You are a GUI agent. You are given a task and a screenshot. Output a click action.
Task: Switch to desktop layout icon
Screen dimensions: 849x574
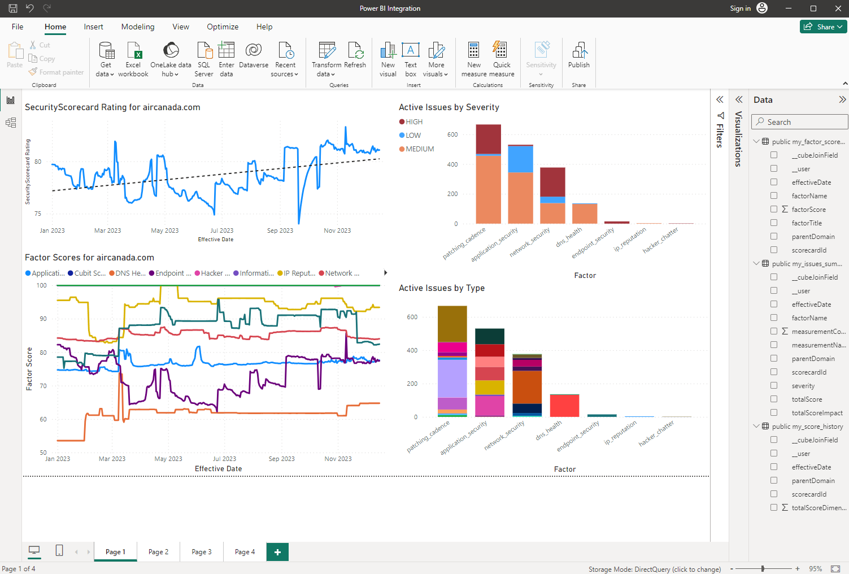pyautogui.click(x=34, y=551)
